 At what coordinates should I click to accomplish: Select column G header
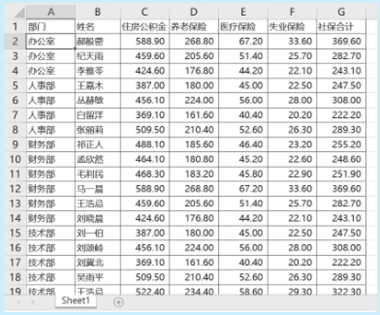[x=341, y=12]
